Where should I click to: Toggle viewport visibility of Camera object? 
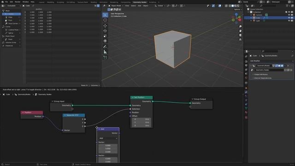[x=289, y=15]
